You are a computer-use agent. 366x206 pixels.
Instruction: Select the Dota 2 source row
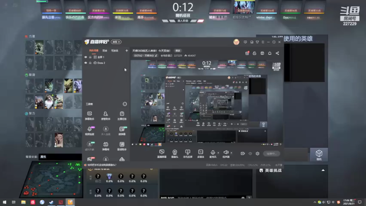(x=106, y=63)
